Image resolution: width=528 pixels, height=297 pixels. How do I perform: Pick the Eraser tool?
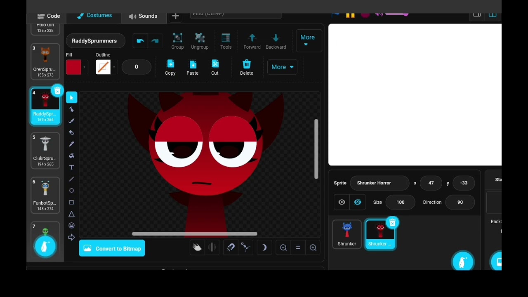click(x=71, y=132)
